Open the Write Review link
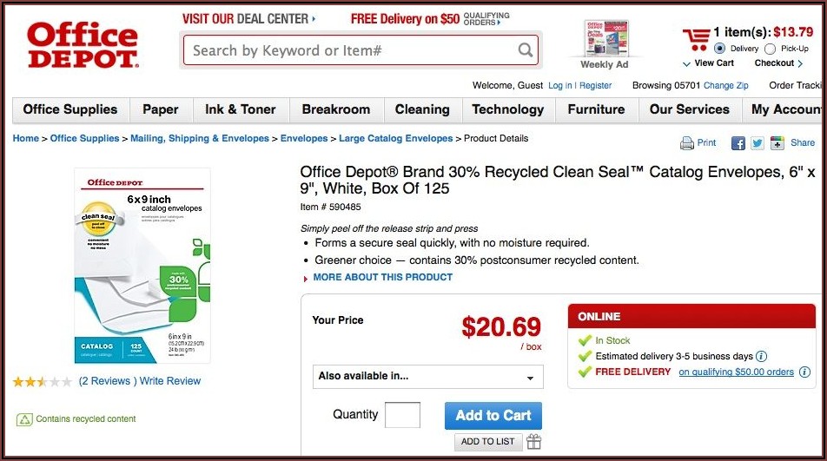Screen dimensions: 827x461 pyautogui.click(x=170, y=381)
